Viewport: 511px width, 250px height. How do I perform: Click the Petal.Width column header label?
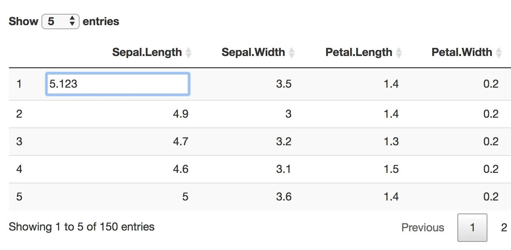(x=461, y=52)
